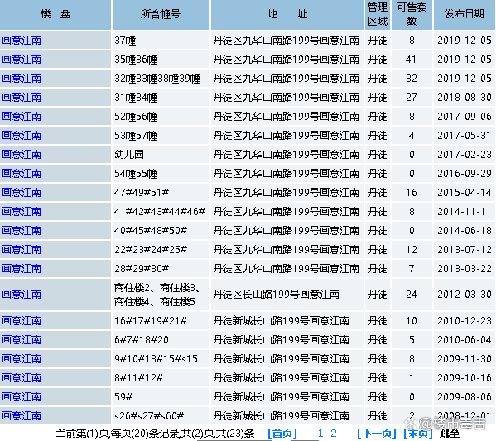Open 画意江南 link for 31幢34幢 row
496x441 pixels.
[x=22, y=97]
